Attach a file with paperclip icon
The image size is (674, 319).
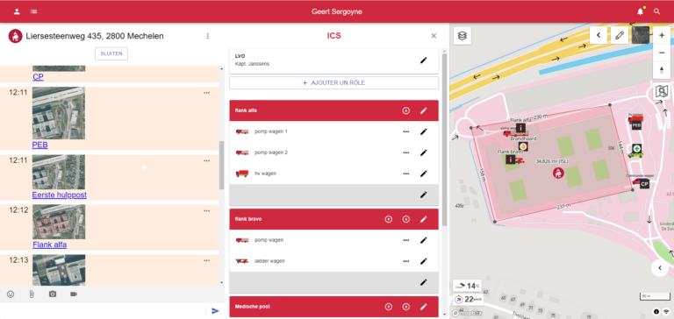pos(32,294)
